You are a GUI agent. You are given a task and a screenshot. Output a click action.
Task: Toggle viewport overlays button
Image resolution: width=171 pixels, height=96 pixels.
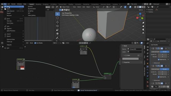130,7
